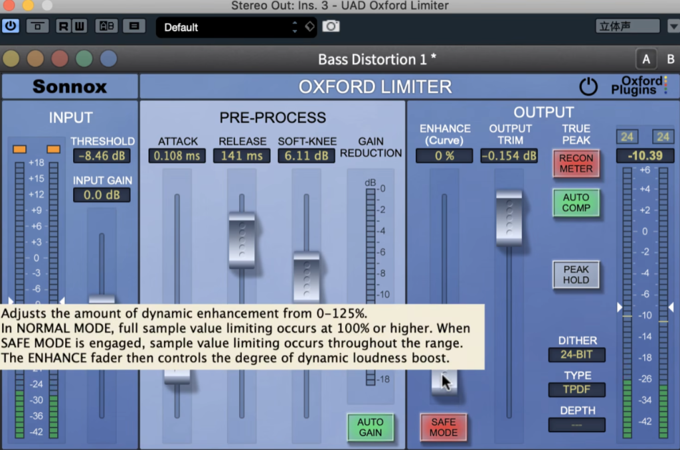Click the green round button
Viewport: 680px width, 450px height.
[x=84, y=59]
